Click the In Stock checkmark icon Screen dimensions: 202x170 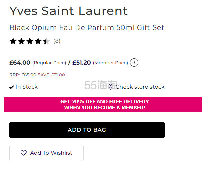coord(12,87)
